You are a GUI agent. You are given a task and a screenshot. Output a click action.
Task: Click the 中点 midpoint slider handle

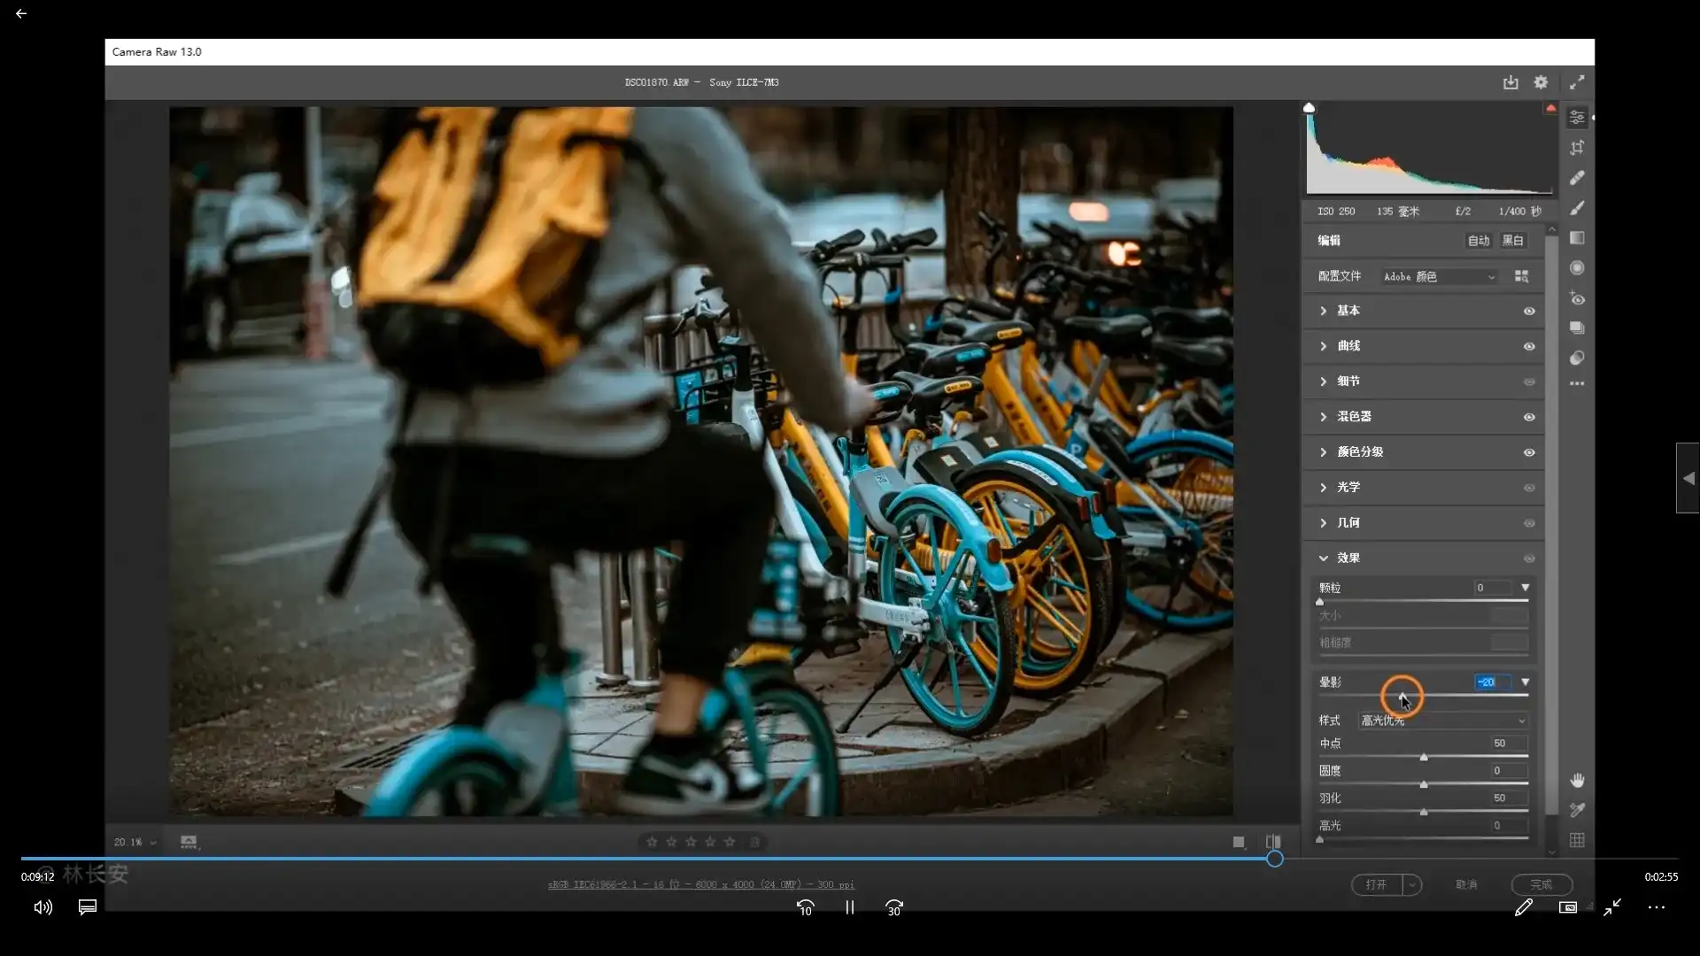[1424, 758]
